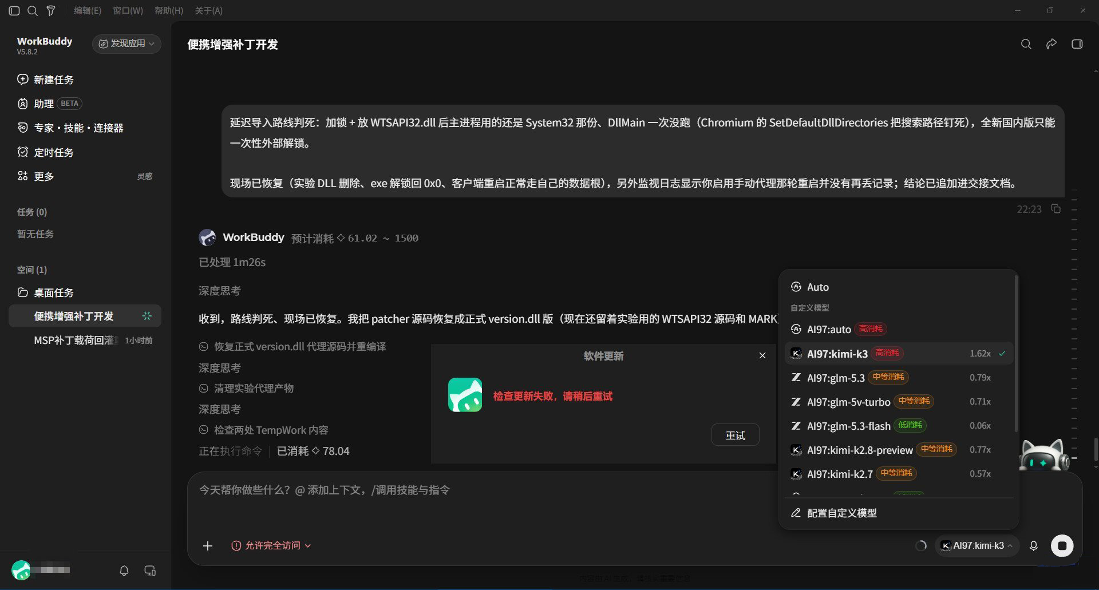Pick AI97:kimi-k2.7 model

click(899, 474)
